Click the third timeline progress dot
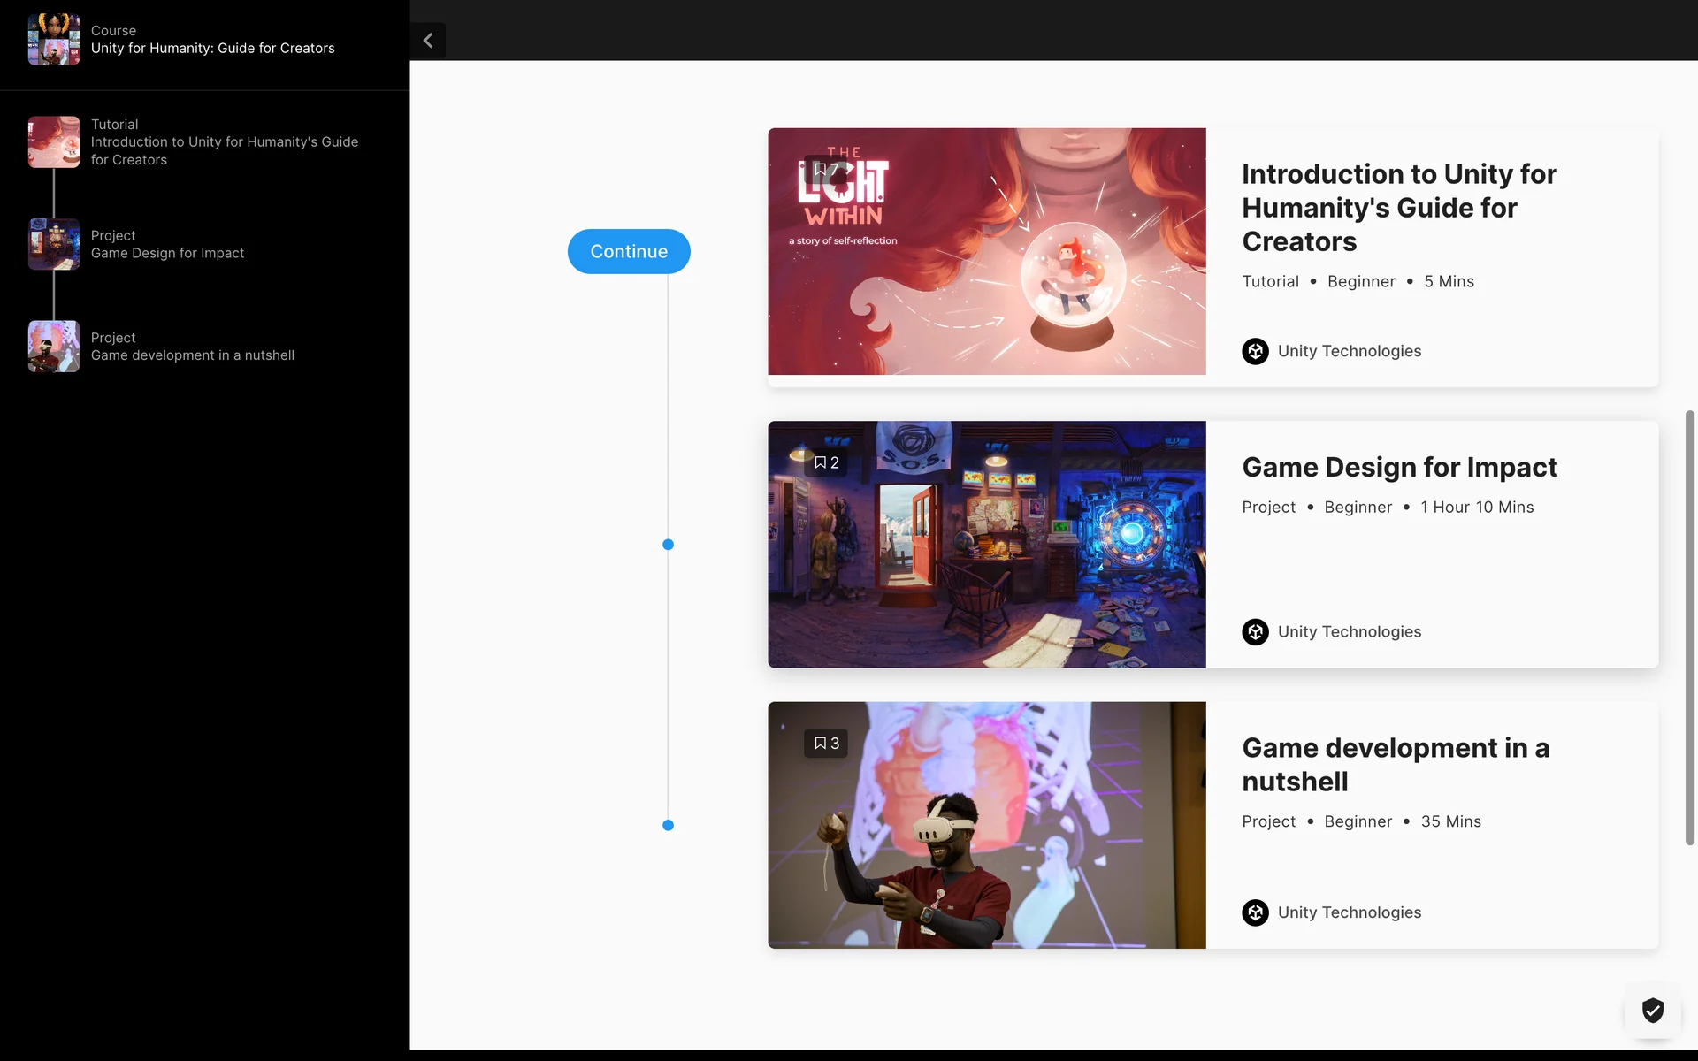 pos(668,825)
